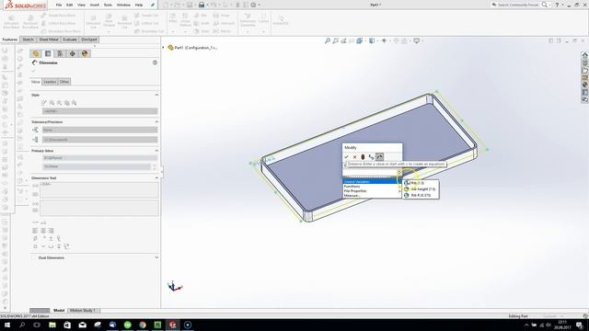
Task: Click left-justify text icon in Dimension Text
Action: [x=35, y=231]
